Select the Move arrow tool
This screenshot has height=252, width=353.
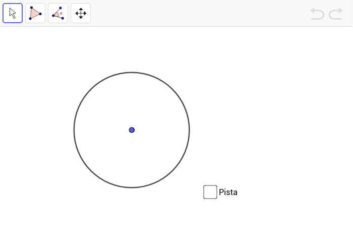(x=13, y=13)
